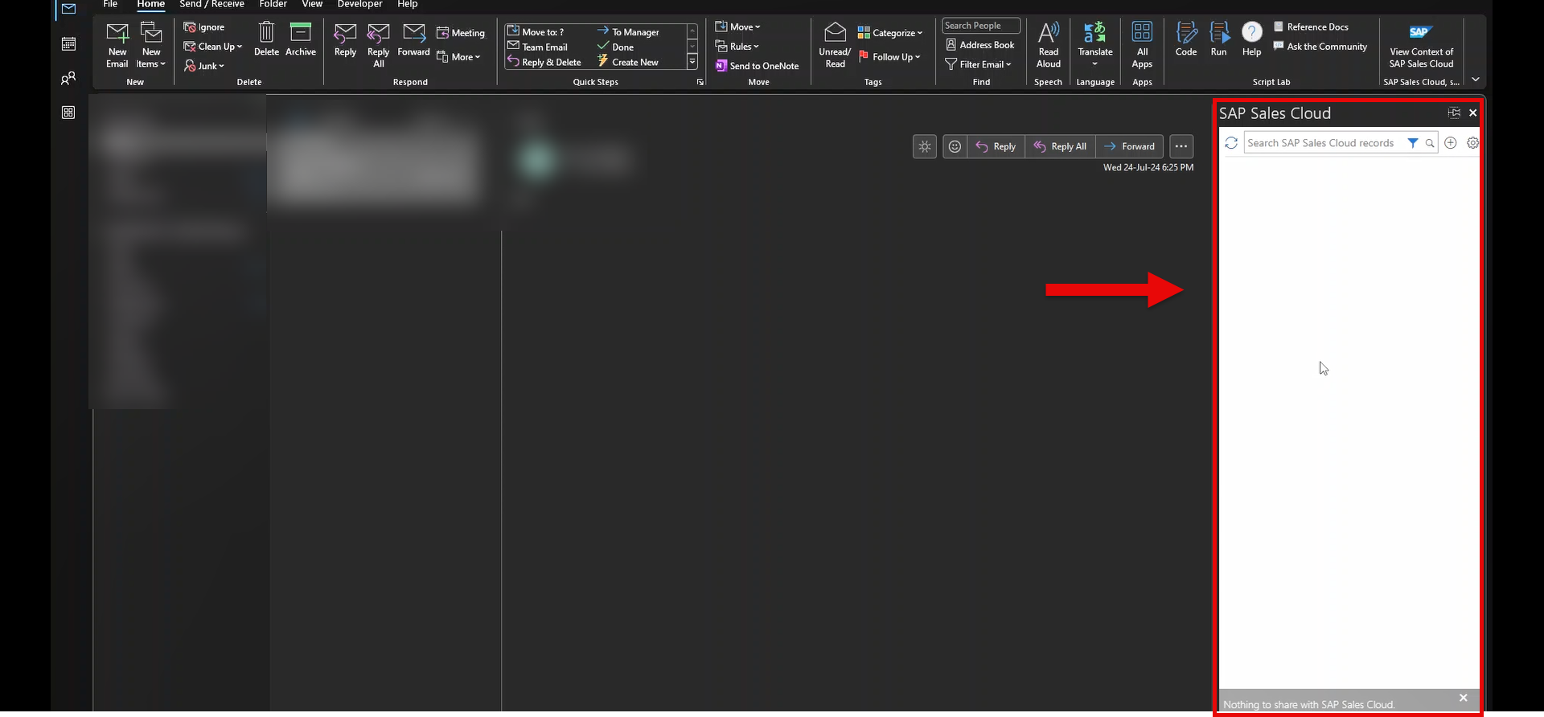
Task: Click the ribbon Reply button in the Respond group
Action: pyautogui.click(x=345, y=39)
